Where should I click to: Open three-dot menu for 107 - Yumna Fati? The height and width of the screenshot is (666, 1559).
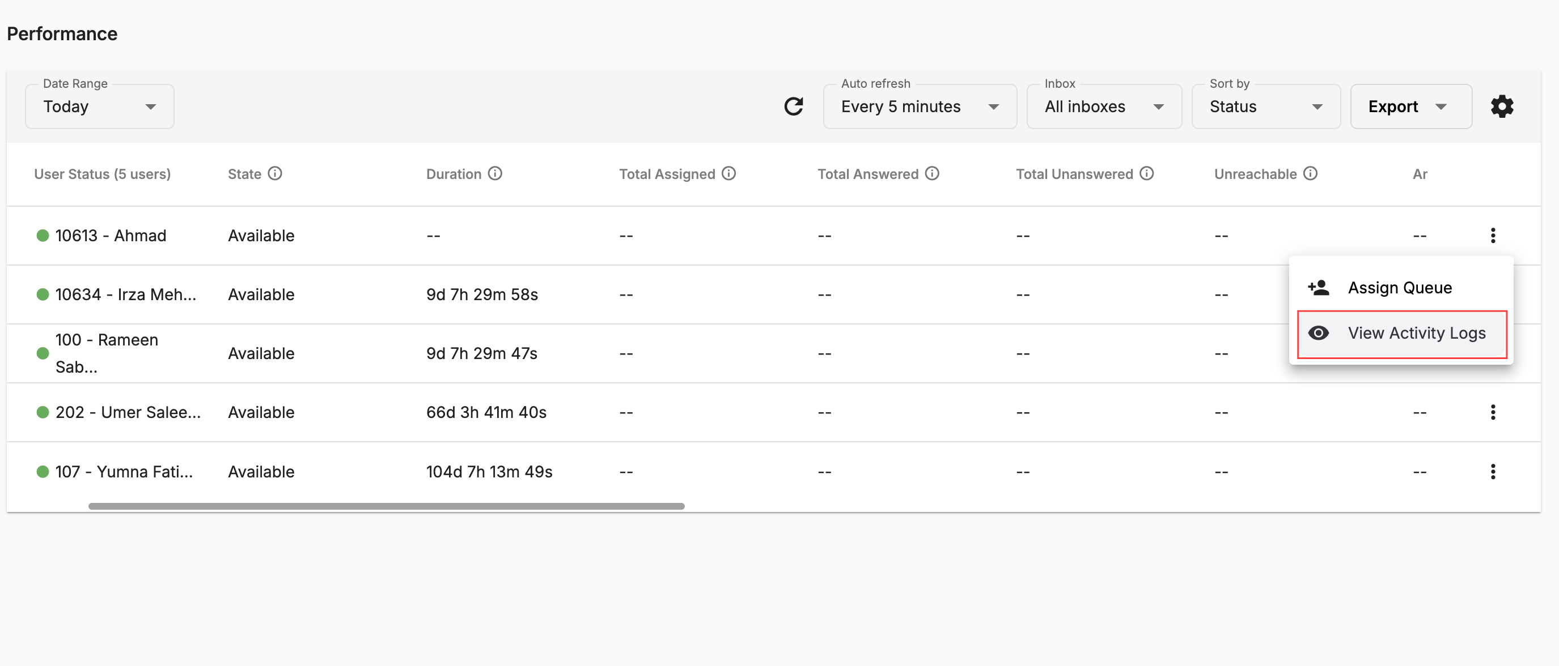(1493, 471)
